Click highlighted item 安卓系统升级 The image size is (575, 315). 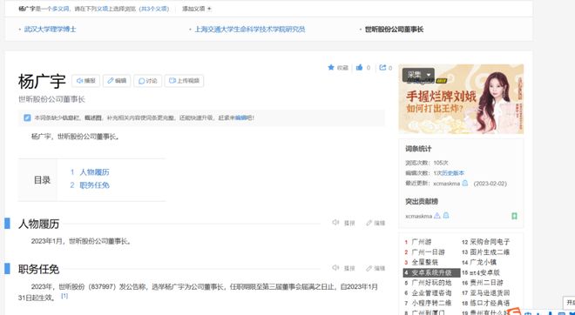pyautogui.click(x=431, y=272)
